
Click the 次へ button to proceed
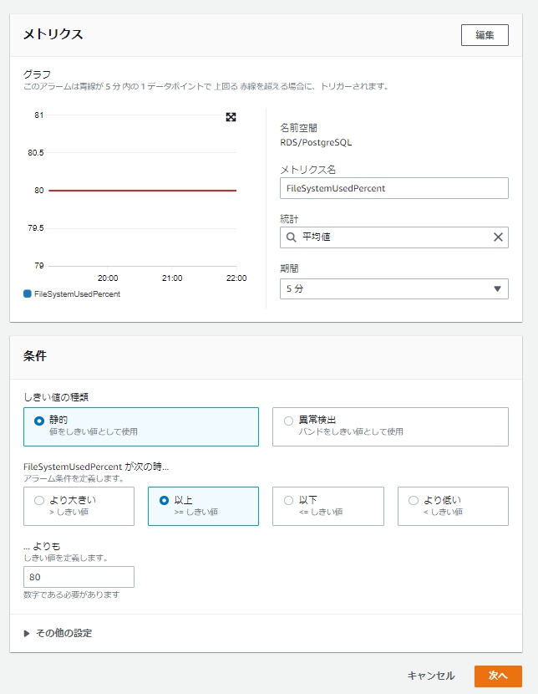pos(500,676)
